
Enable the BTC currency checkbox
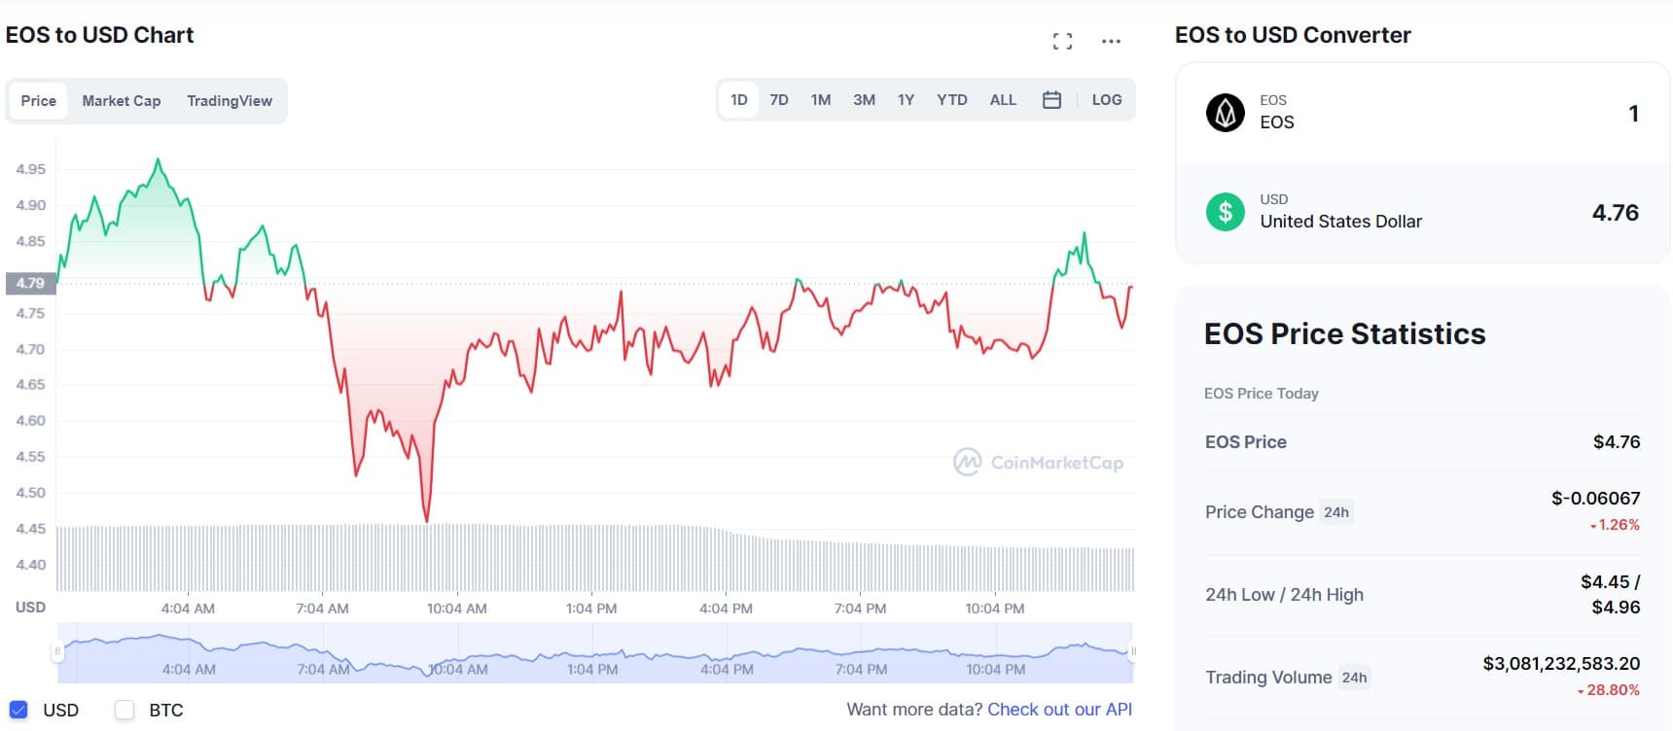coord(125,710)
